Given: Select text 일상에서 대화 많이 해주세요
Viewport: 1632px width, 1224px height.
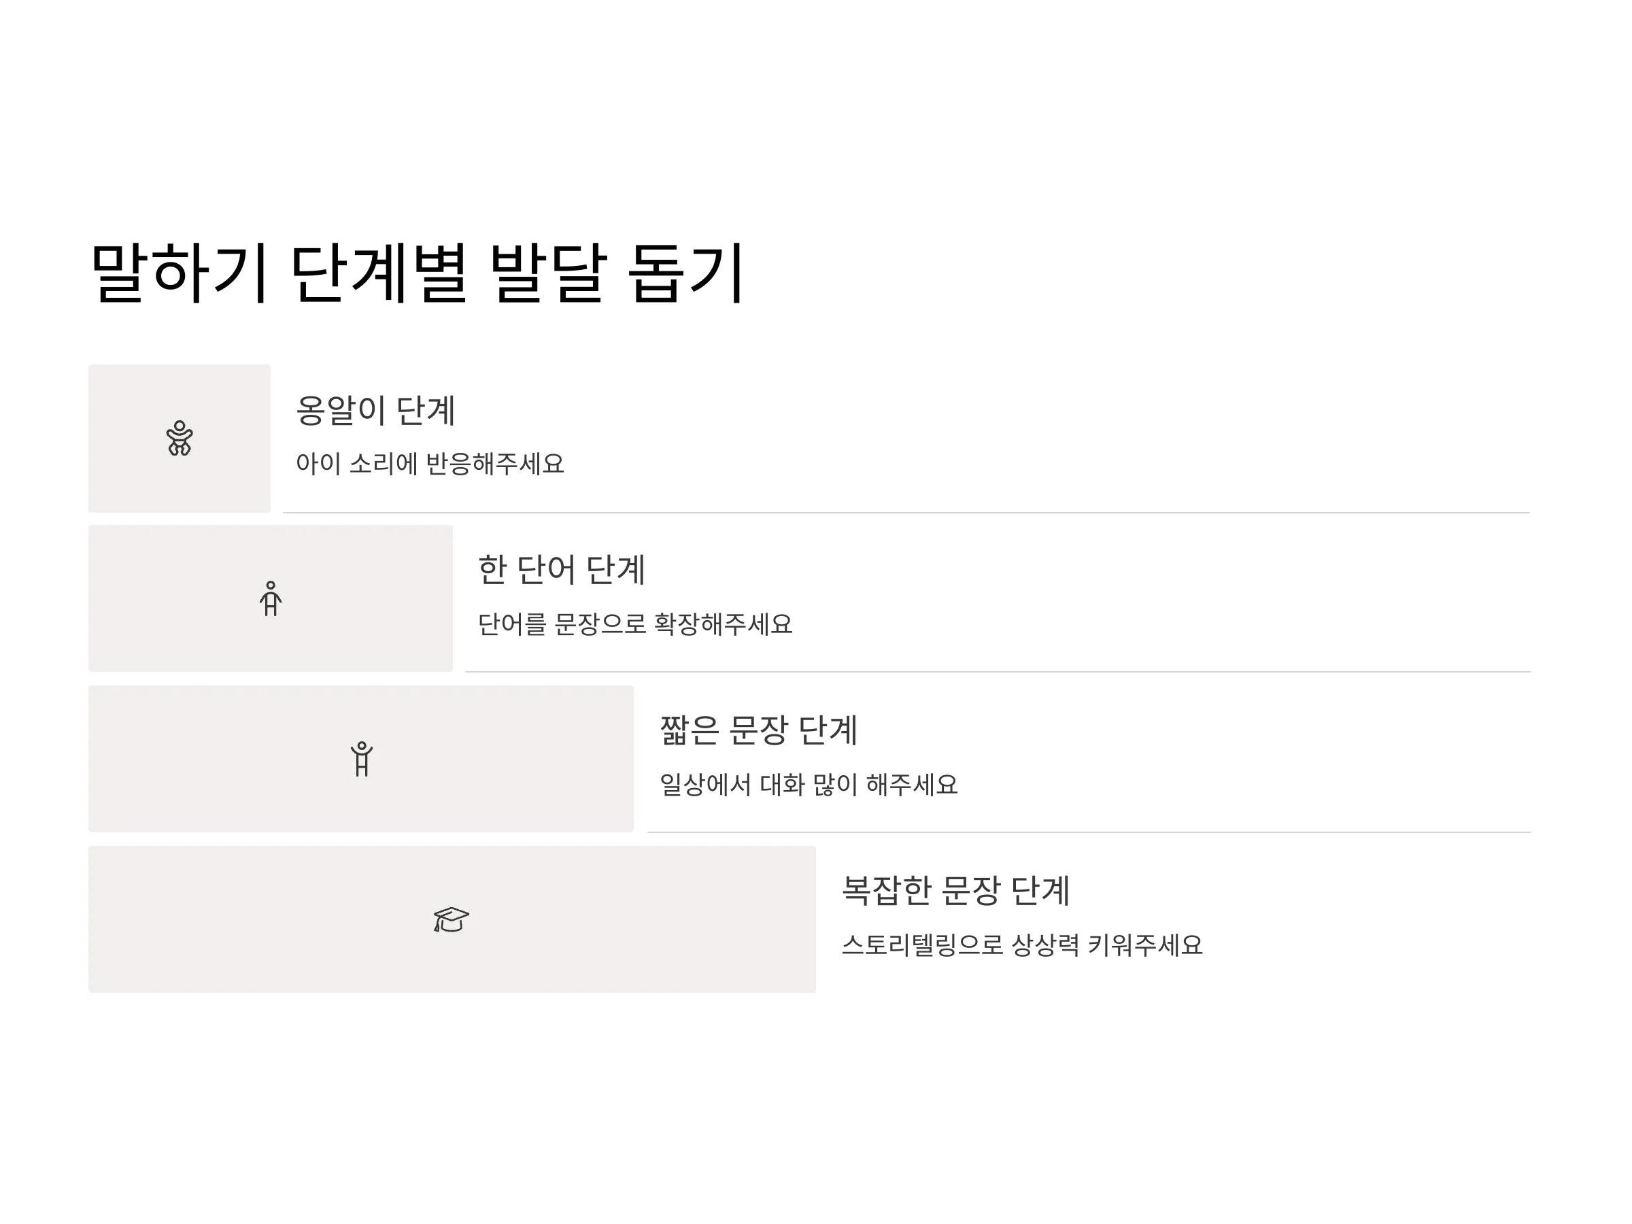Looking at the screenshot, I should [809, 784].
